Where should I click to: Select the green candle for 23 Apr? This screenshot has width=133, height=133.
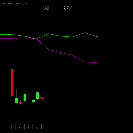[x=38, y=95]
